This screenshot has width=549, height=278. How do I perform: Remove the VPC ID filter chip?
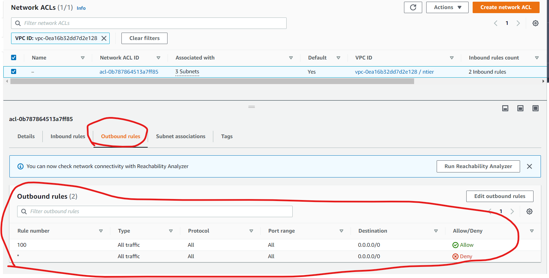tap(104, 38)
